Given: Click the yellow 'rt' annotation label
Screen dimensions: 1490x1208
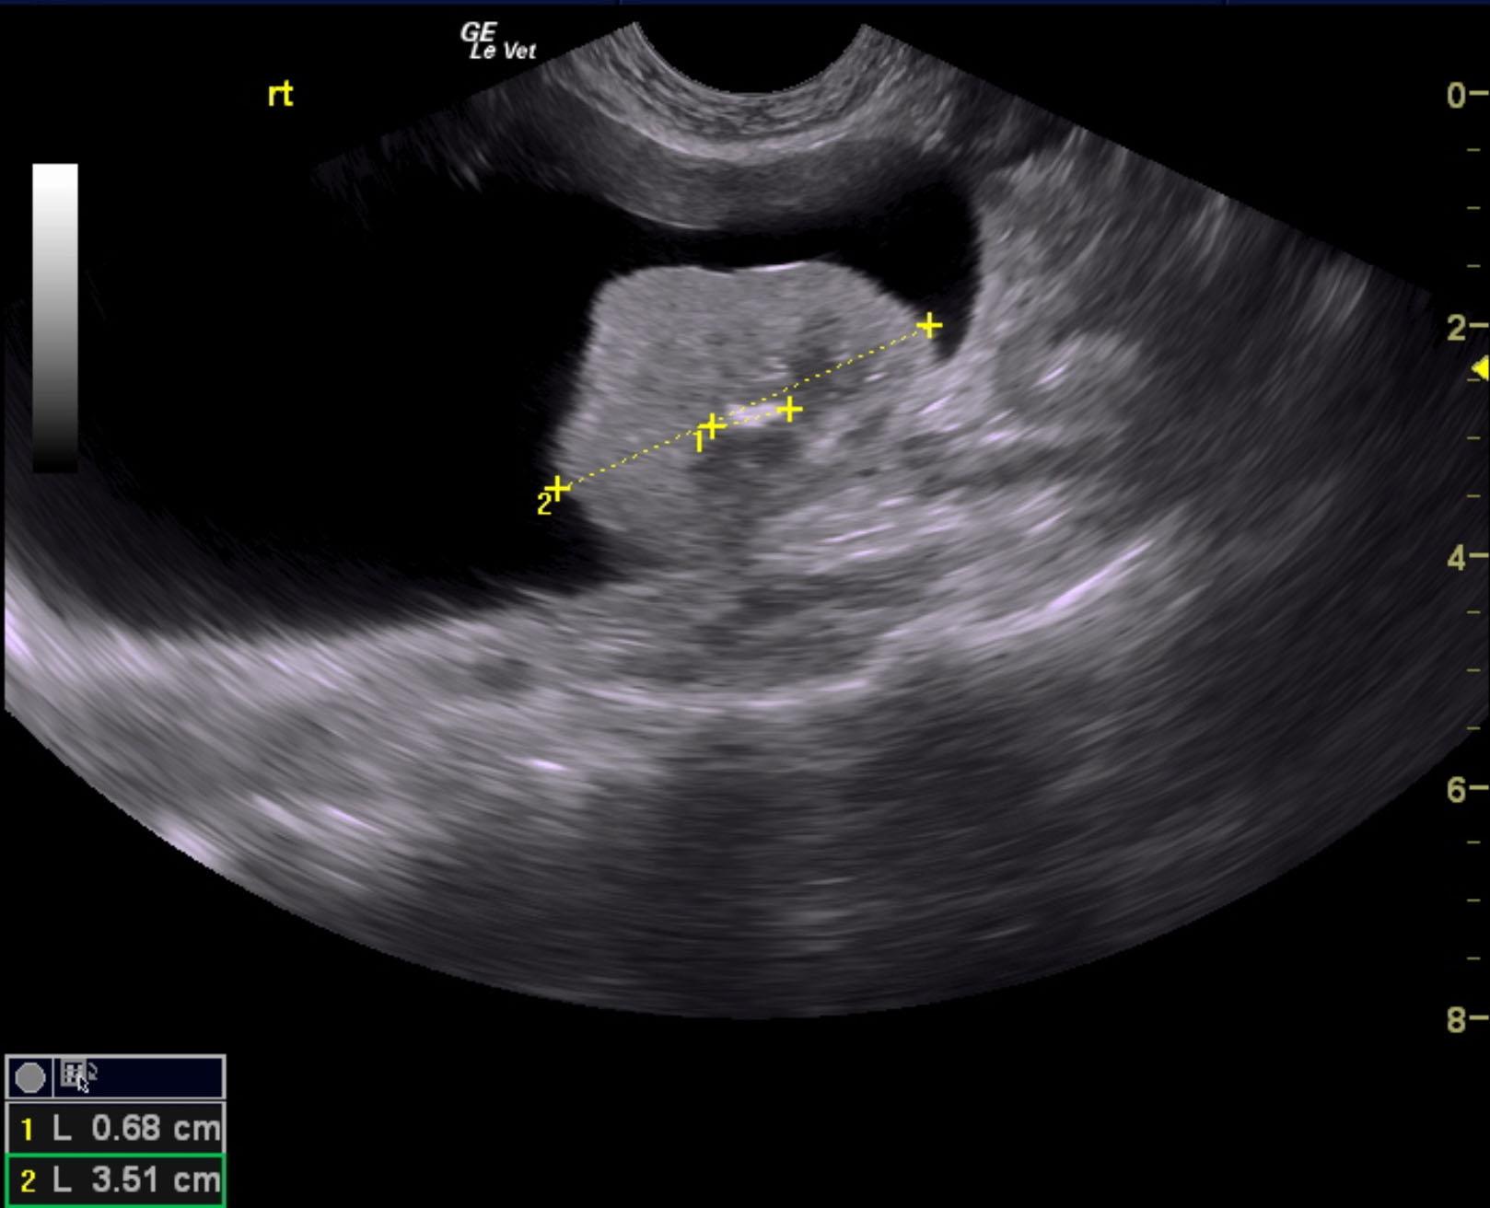Looking at the screenshot, I should tap(280, 94).
